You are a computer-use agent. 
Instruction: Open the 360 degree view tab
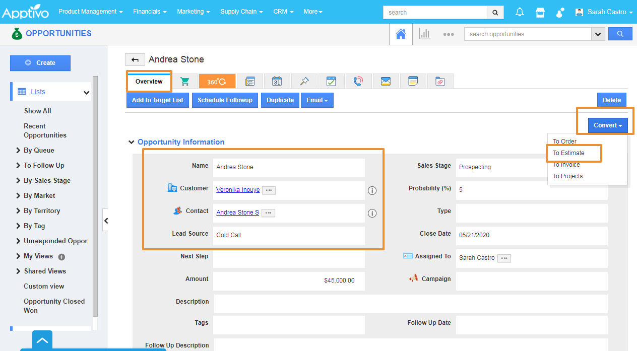(217, 81)
